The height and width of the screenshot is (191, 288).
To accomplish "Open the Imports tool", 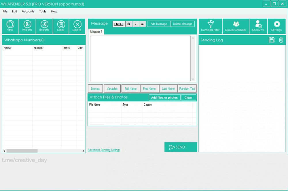I will point(27,26).
